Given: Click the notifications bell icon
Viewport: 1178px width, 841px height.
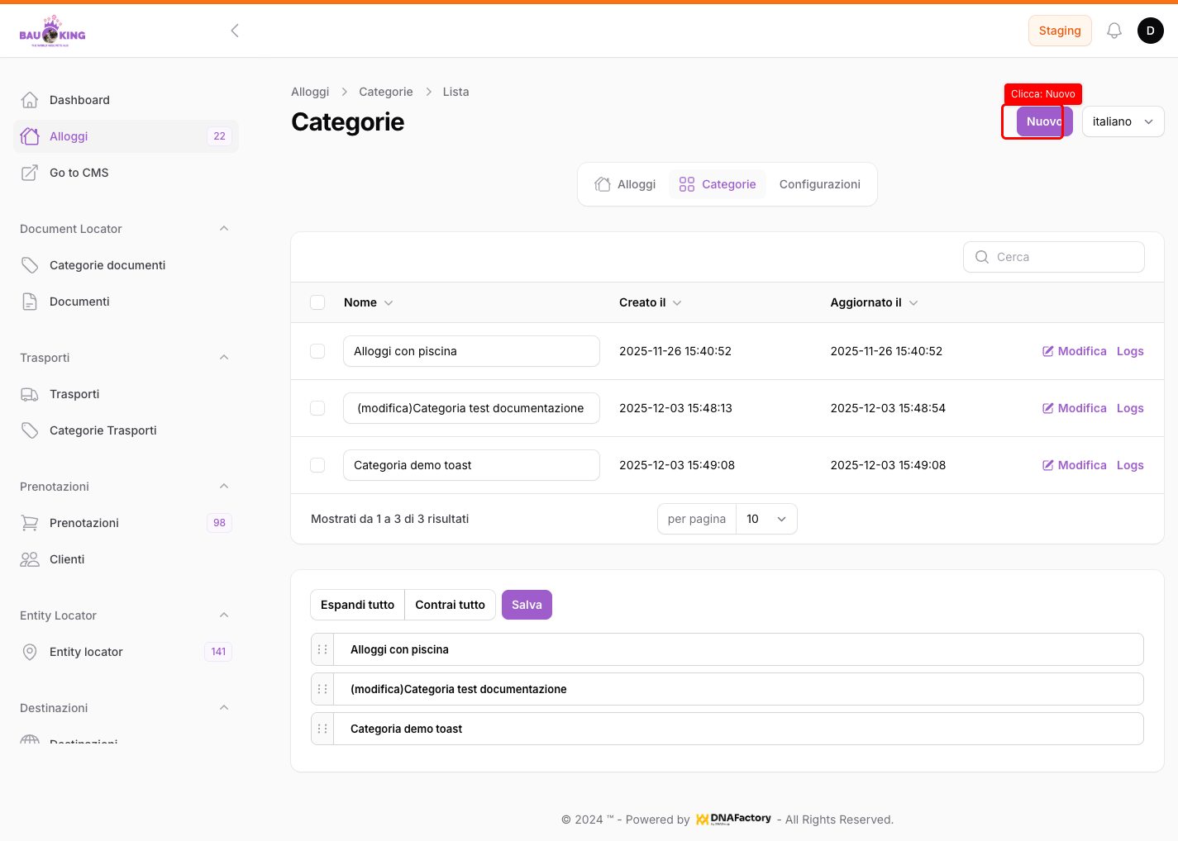Looking at the screenshot, I should (1114, 31).
